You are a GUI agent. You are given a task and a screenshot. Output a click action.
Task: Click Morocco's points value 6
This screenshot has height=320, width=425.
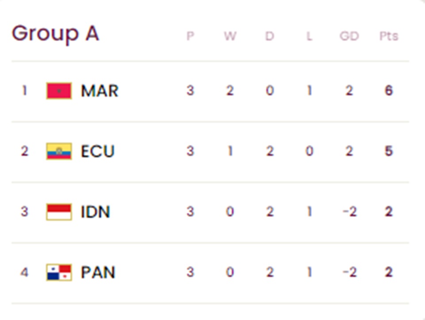[x=389, y=91]
